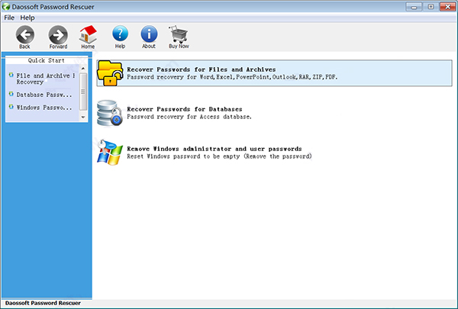Click the Quick Start scrollbar thumb

point(83,92)
